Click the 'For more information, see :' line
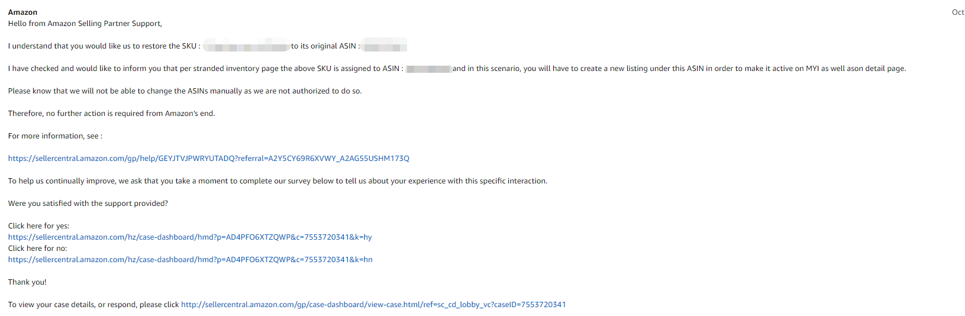Screen dimensions: 965x316 (x=56, y=136)
